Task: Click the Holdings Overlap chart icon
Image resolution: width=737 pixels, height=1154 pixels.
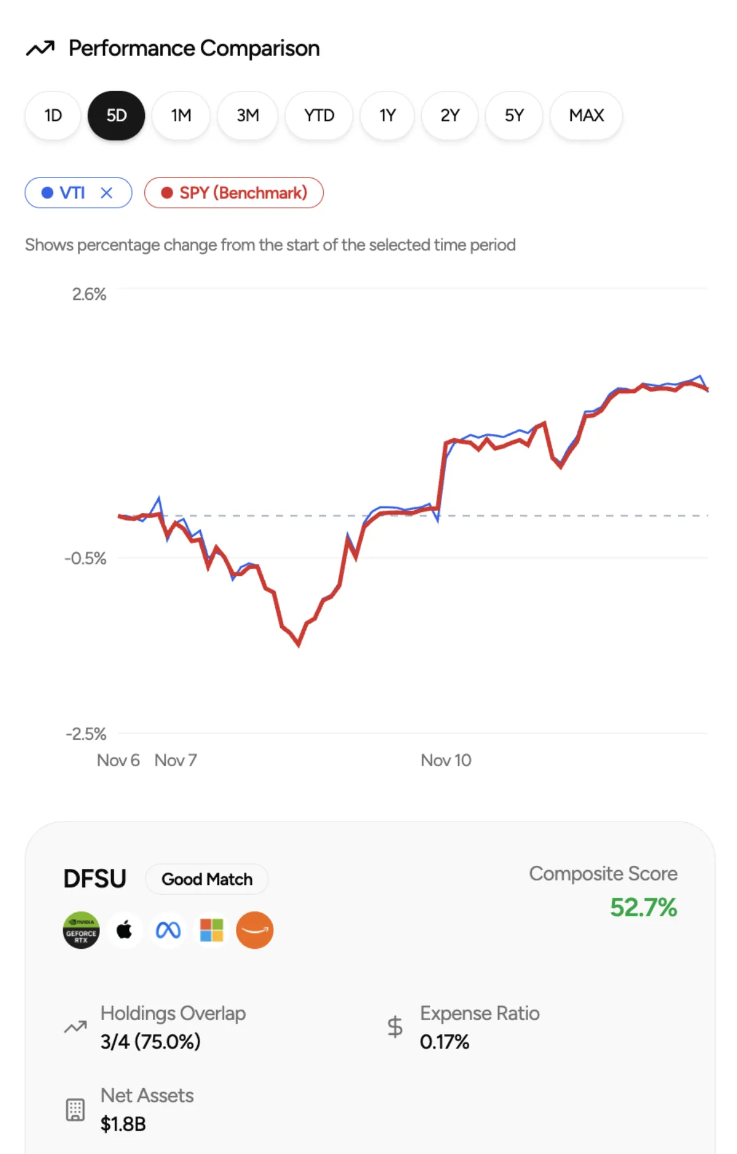Action: pos(75,1026)
